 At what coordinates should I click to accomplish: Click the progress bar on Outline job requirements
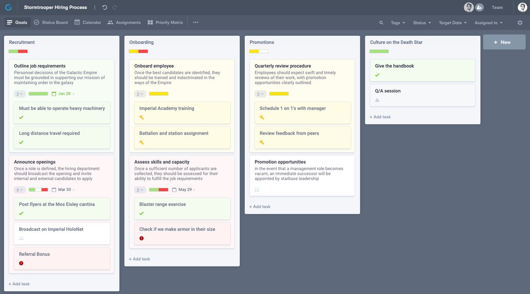click(x=38, y=94)
